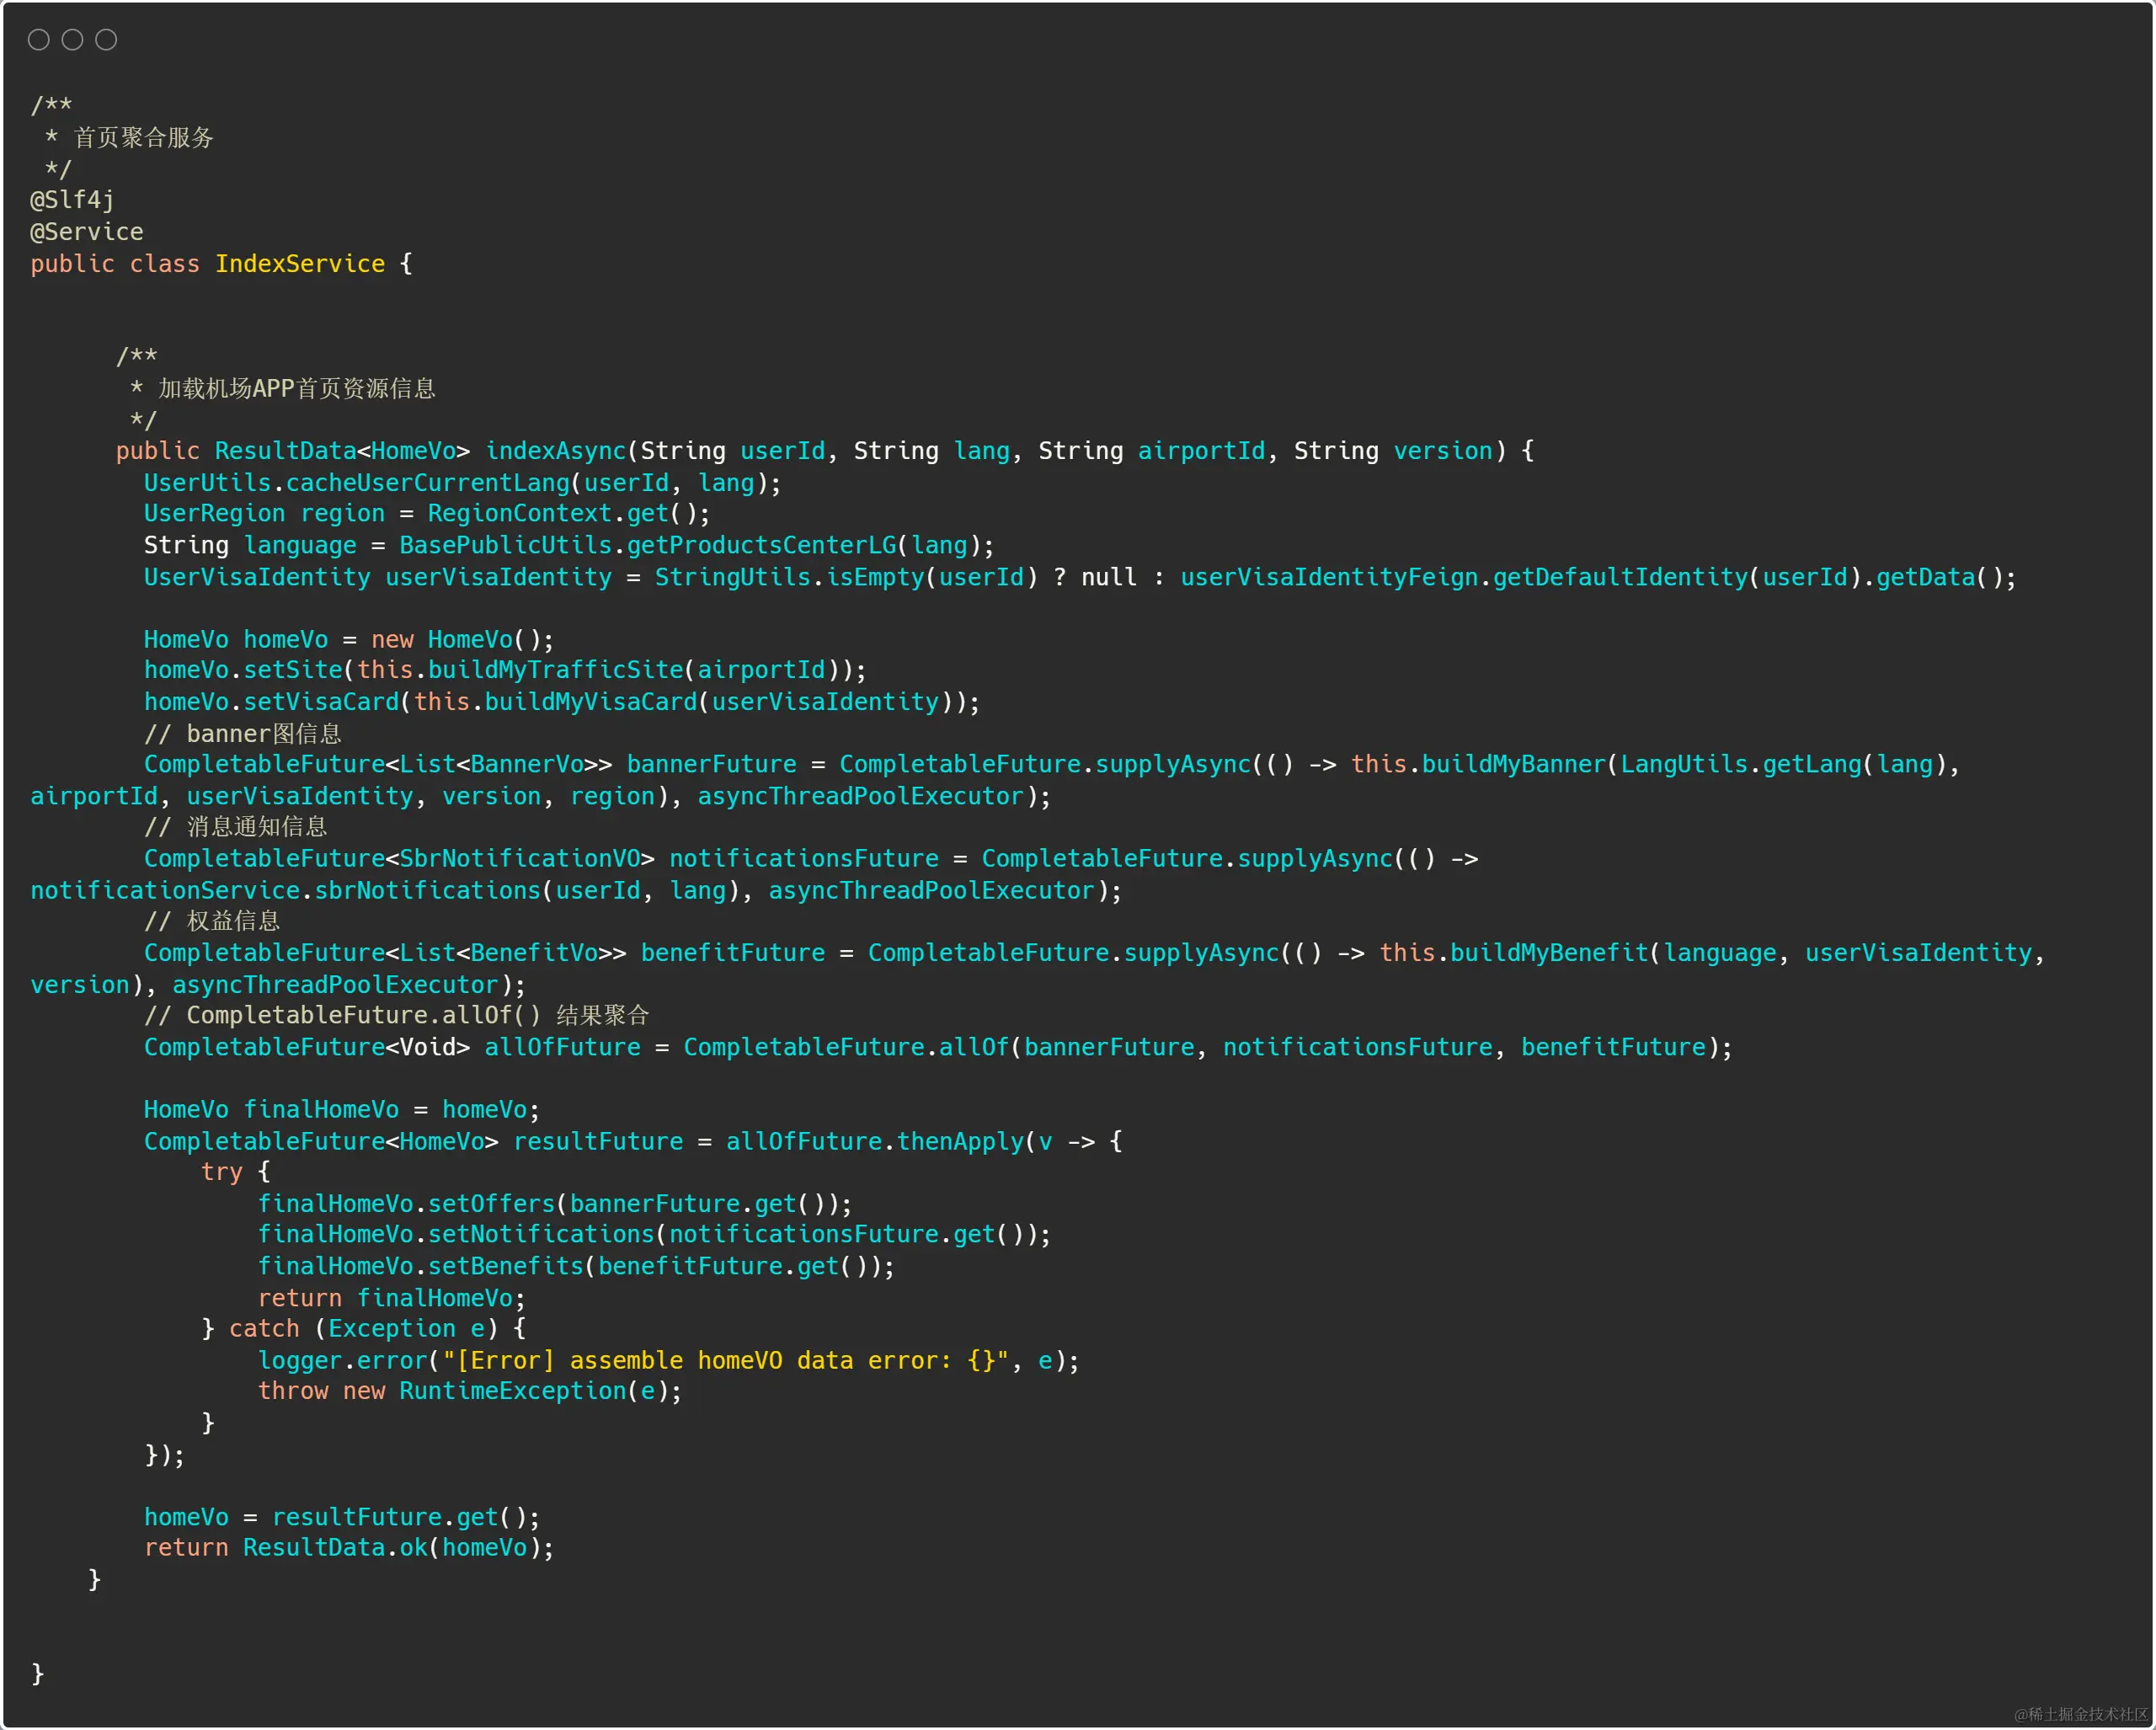Click the @Service annotation text
Image resolution: width=2156 pixels, height=1730 pixels.
[x=87, y=232]
